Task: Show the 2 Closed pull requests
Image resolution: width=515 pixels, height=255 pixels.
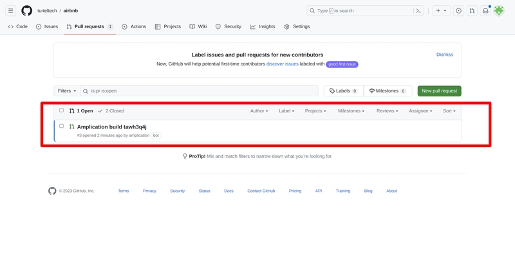Action: coord(111,110)
